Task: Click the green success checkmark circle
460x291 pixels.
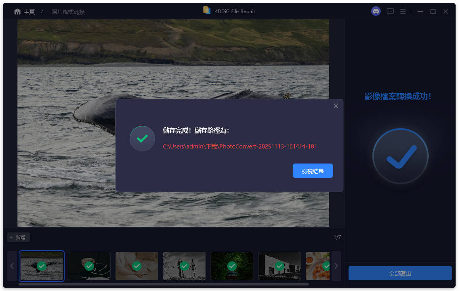Action: point(400,156)
